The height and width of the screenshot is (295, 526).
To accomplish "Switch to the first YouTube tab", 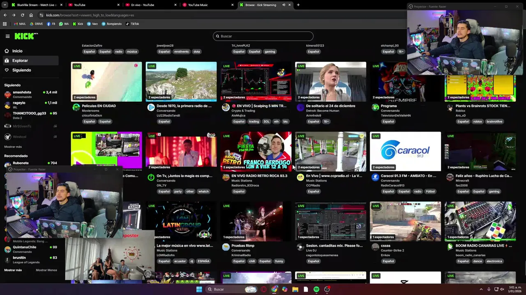I will tap(94, 5).
